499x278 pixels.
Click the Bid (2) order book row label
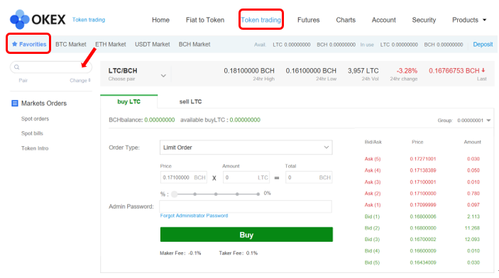coord(372,228)
